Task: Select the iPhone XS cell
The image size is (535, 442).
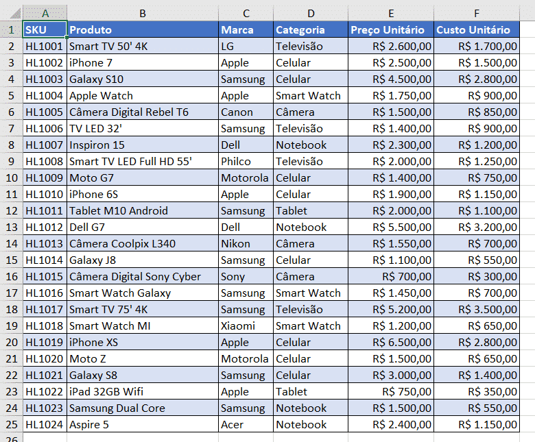Action: 143,342
